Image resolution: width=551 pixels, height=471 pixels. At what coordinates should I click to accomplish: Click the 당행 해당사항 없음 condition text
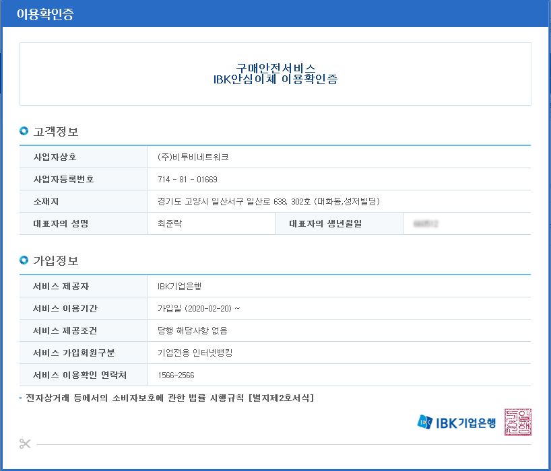point(192,330)
